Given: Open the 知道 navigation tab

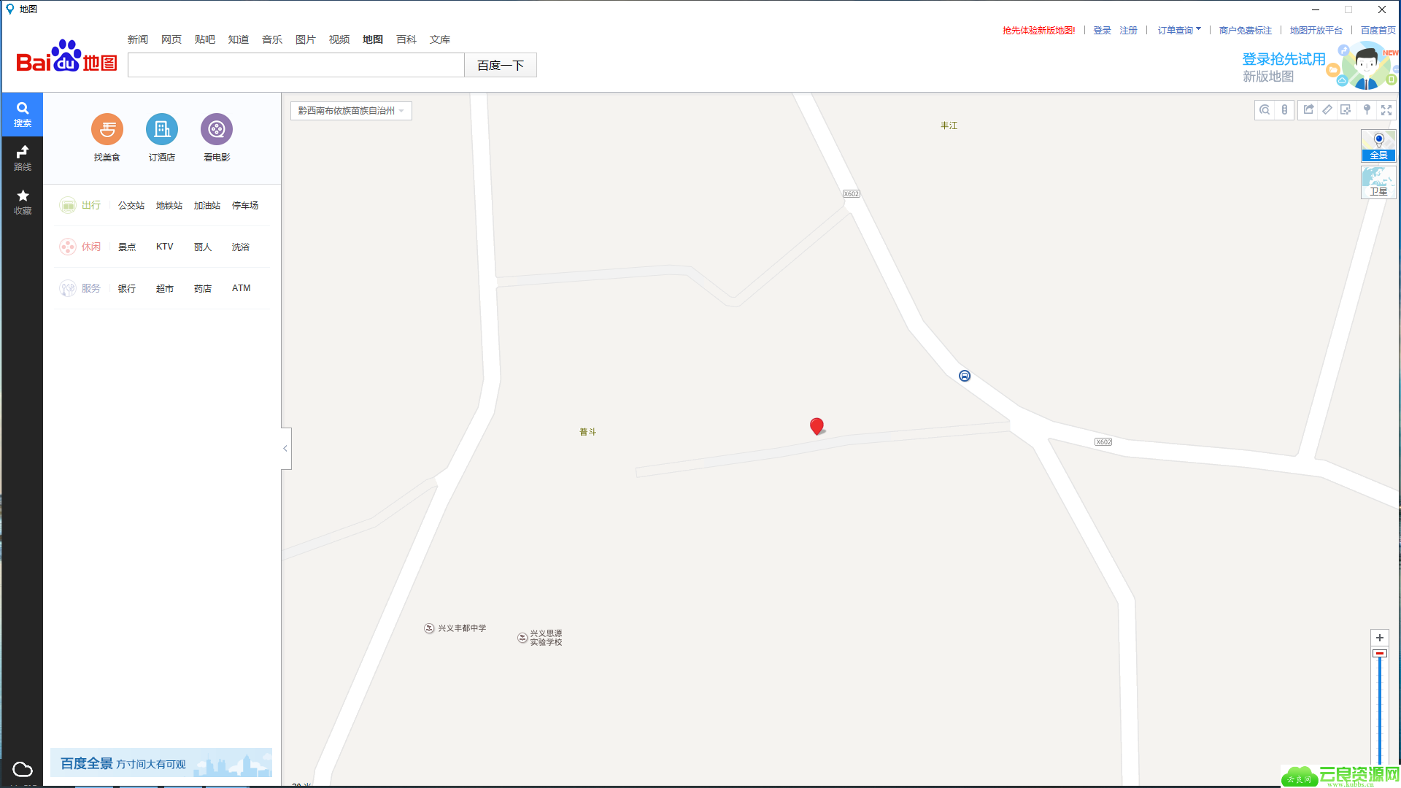Looking at the screenshot, I should coord(239,39).
